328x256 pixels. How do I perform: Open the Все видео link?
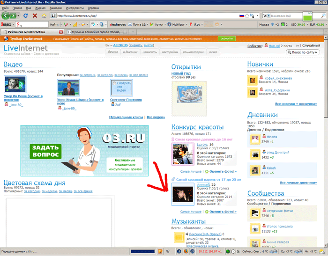[156, 117]
